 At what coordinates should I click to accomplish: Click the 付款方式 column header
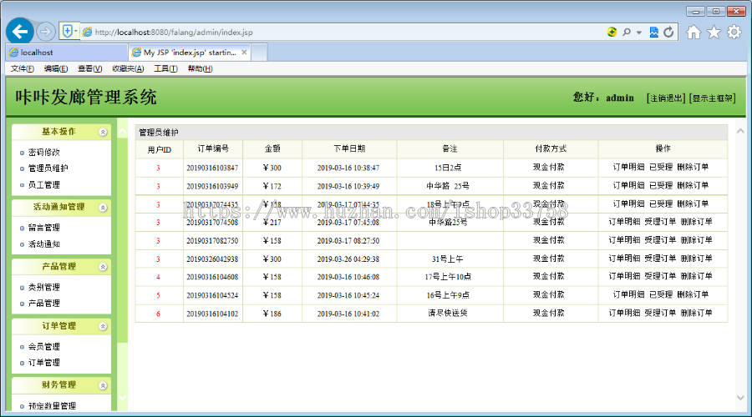pos(550,149)
